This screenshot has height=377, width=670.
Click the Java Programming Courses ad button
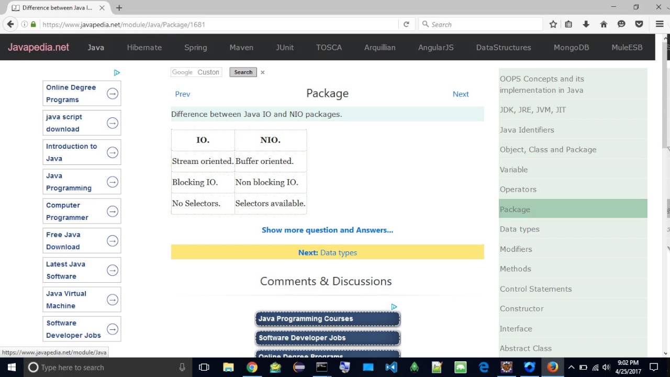pyautogui.click(x=328, y=318)
